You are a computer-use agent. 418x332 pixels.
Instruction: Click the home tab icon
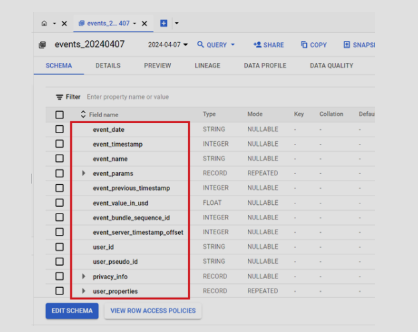44,23
